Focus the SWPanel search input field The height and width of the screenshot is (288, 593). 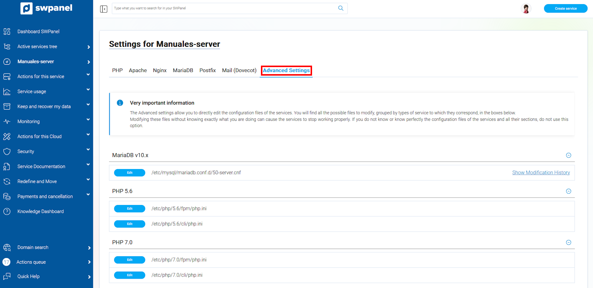point(224,8)
